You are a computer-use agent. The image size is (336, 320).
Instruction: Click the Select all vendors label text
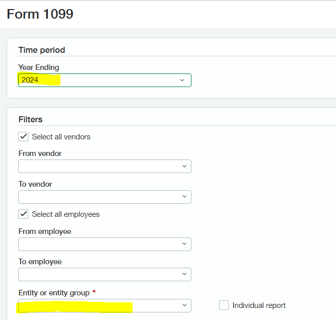[x=61, y=137]
